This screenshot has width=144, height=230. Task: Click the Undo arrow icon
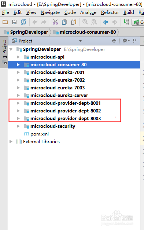[x=35, y=22]
